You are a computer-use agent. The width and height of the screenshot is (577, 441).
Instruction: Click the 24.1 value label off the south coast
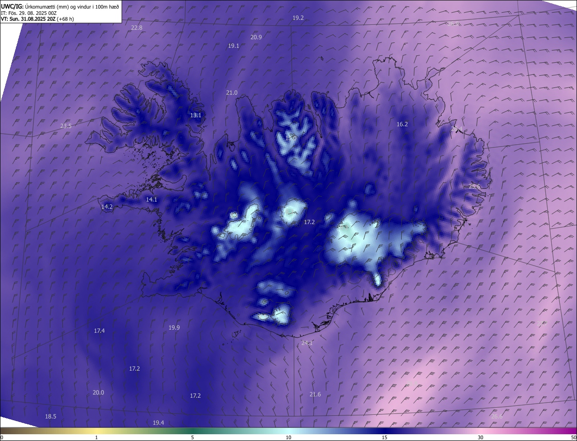(307, 343)
